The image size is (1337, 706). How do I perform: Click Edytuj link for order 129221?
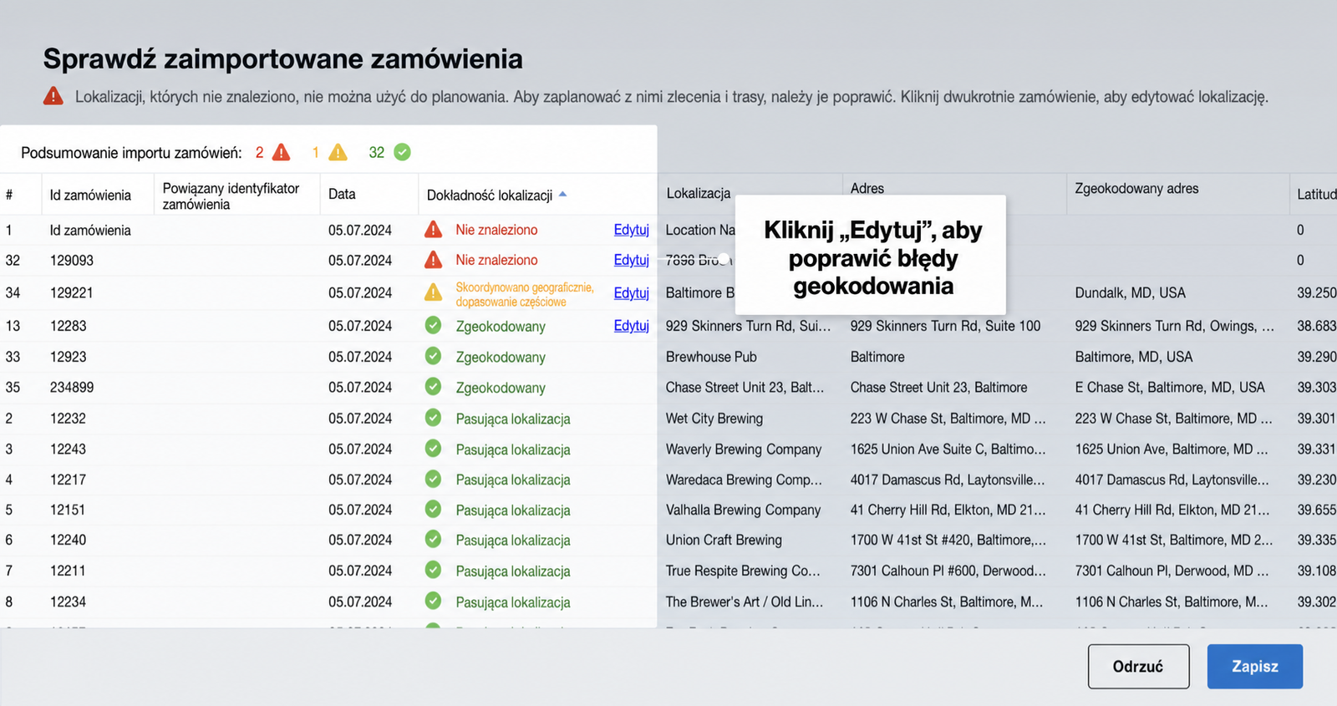pyautogui.click(x=631, y=293)
